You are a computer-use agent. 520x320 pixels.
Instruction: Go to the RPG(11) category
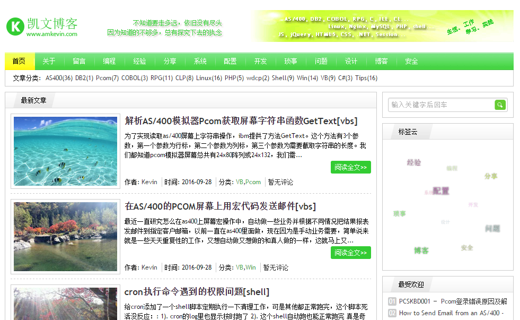click(162, 78)
